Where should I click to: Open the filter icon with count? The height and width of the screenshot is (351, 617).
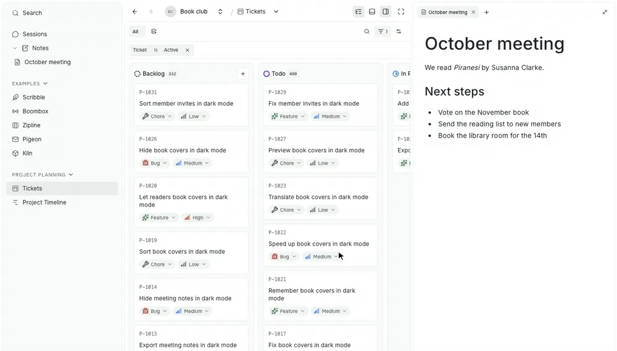[x=383, y=31]
